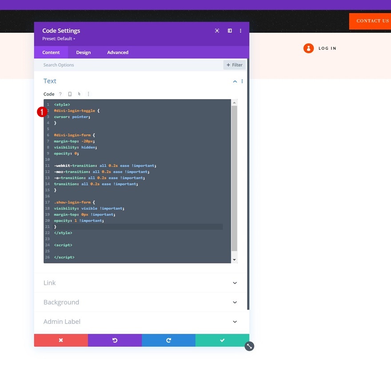Open Code Settings more options menu
This screenshot has height=375, width=391.
240,31
